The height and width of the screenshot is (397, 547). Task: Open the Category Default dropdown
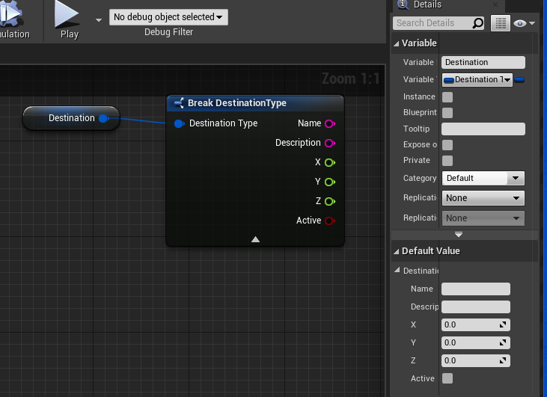point(483,178)
